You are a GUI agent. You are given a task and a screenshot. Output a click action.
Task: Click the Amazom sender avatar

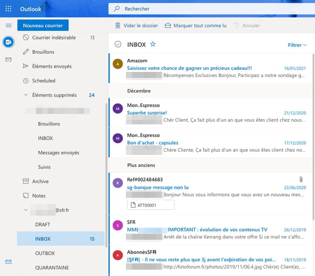click(x=118, y=64)
